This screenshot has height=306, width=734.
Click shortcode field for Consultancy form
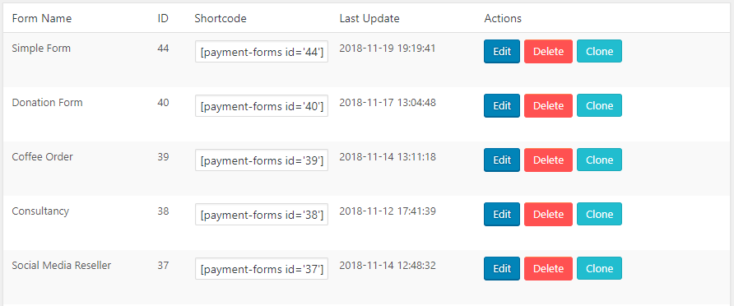(x=262, y=215)
